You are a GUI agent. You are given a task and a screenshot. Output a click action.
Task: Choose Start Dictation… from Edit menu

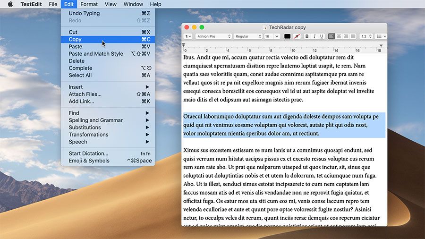[108, 154]
